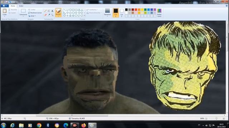Open Firefox from the taskbar
This screenshot has width=229, height=128.
tap(83, 125)
